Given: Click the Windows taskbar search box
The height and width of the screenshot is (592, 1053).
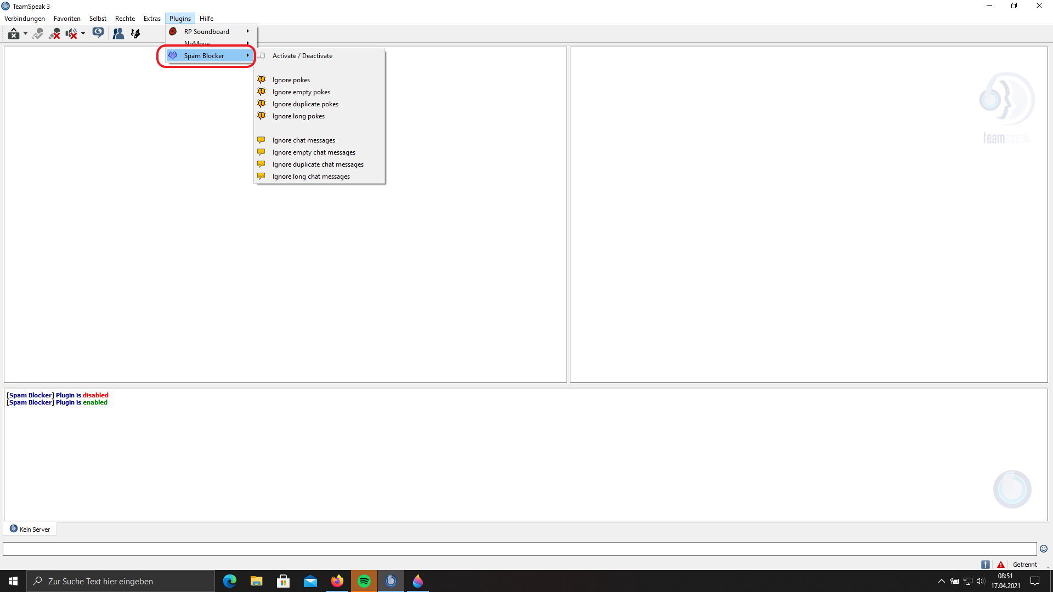Looking at the screenshot, I should (121, 581).
